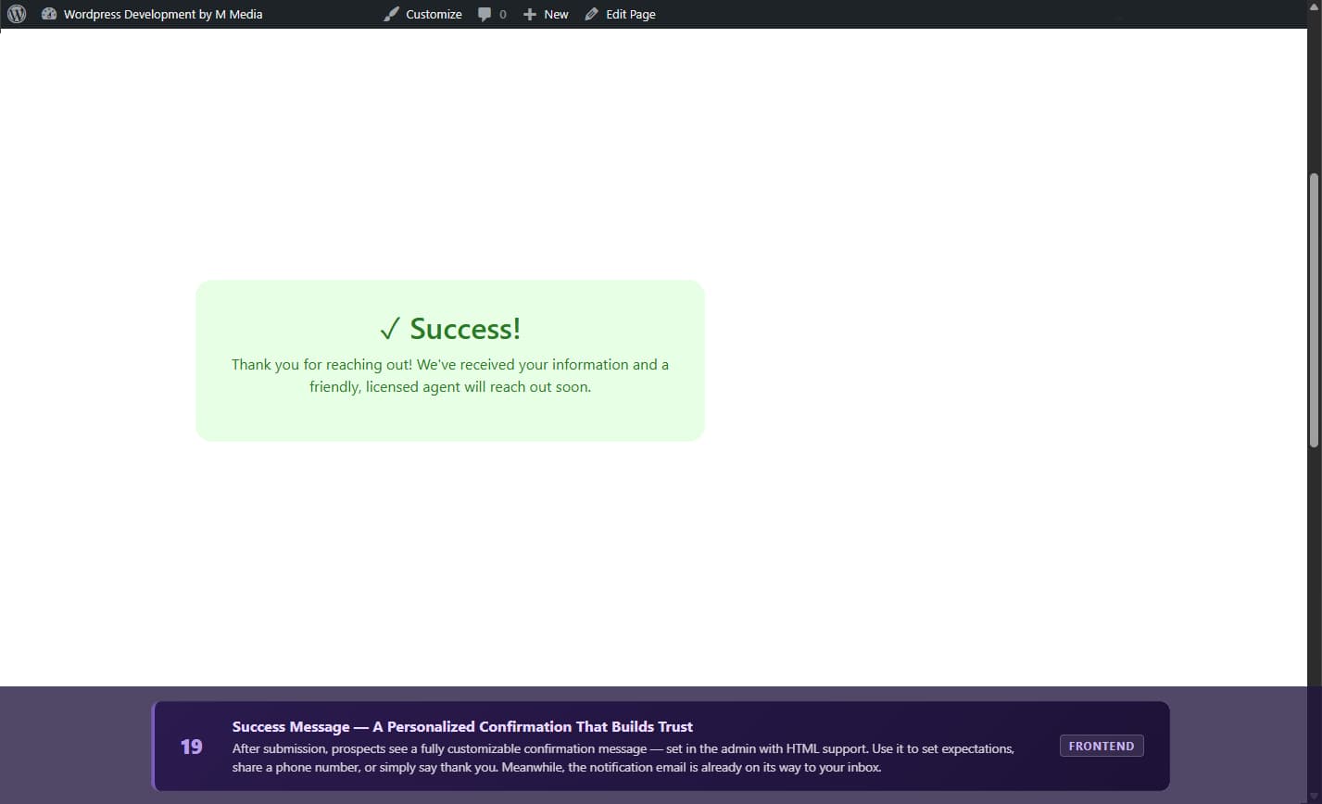This screenshot has height=804, width=1322.
Task: Click the step number 19 badge
Action: (192, 746)
